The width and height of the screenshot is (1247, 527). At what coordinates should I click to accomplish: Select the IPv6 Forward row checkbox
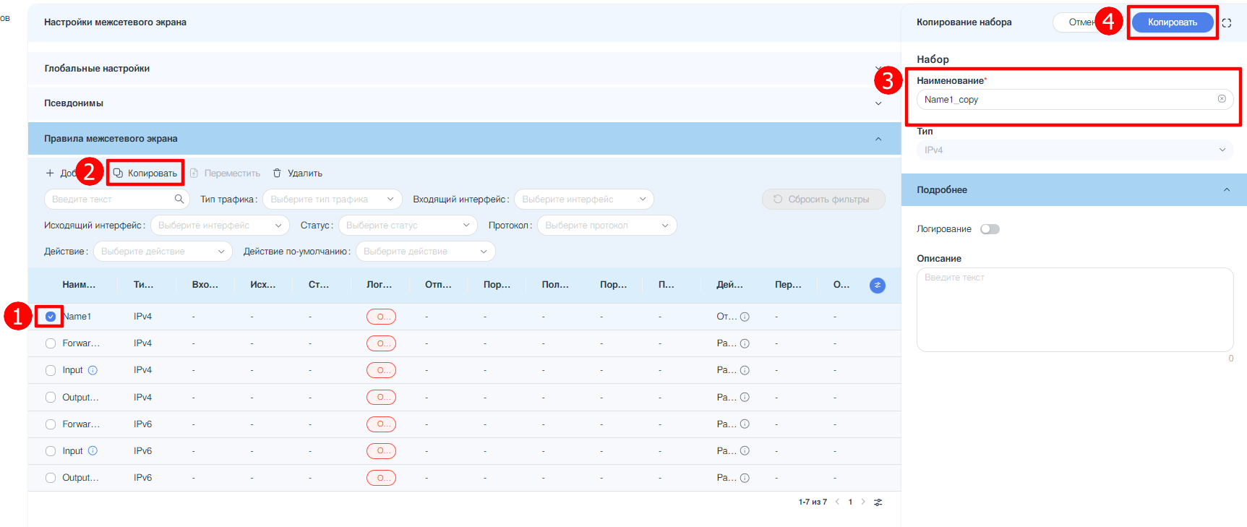coord(51,424)
